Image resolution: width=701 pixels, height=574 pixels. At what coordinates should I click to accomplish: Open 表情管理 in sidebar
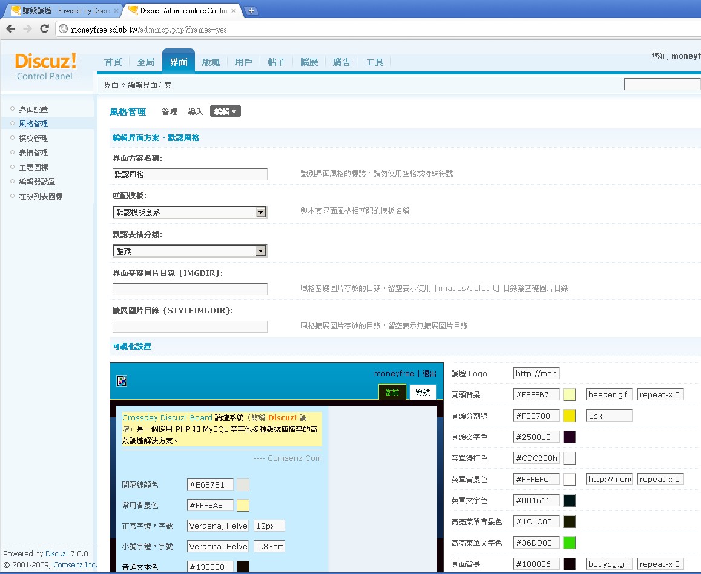(33, 153)
